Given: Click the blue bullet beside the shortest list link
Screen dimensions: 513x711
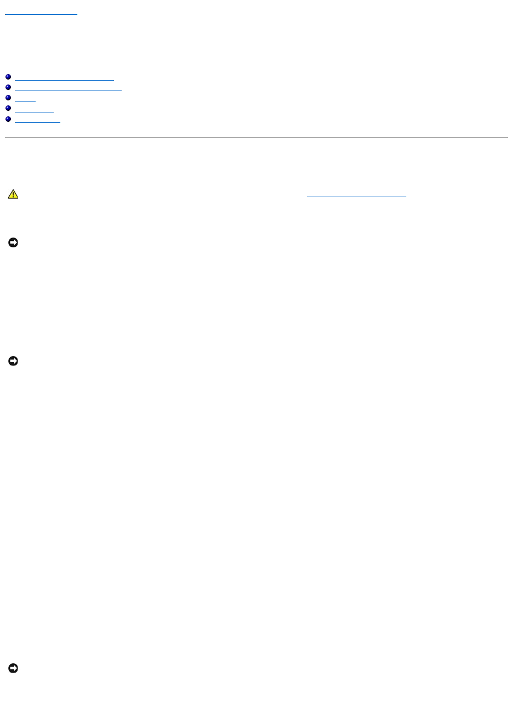Looking at the screenshot, I should coord(8,98).
